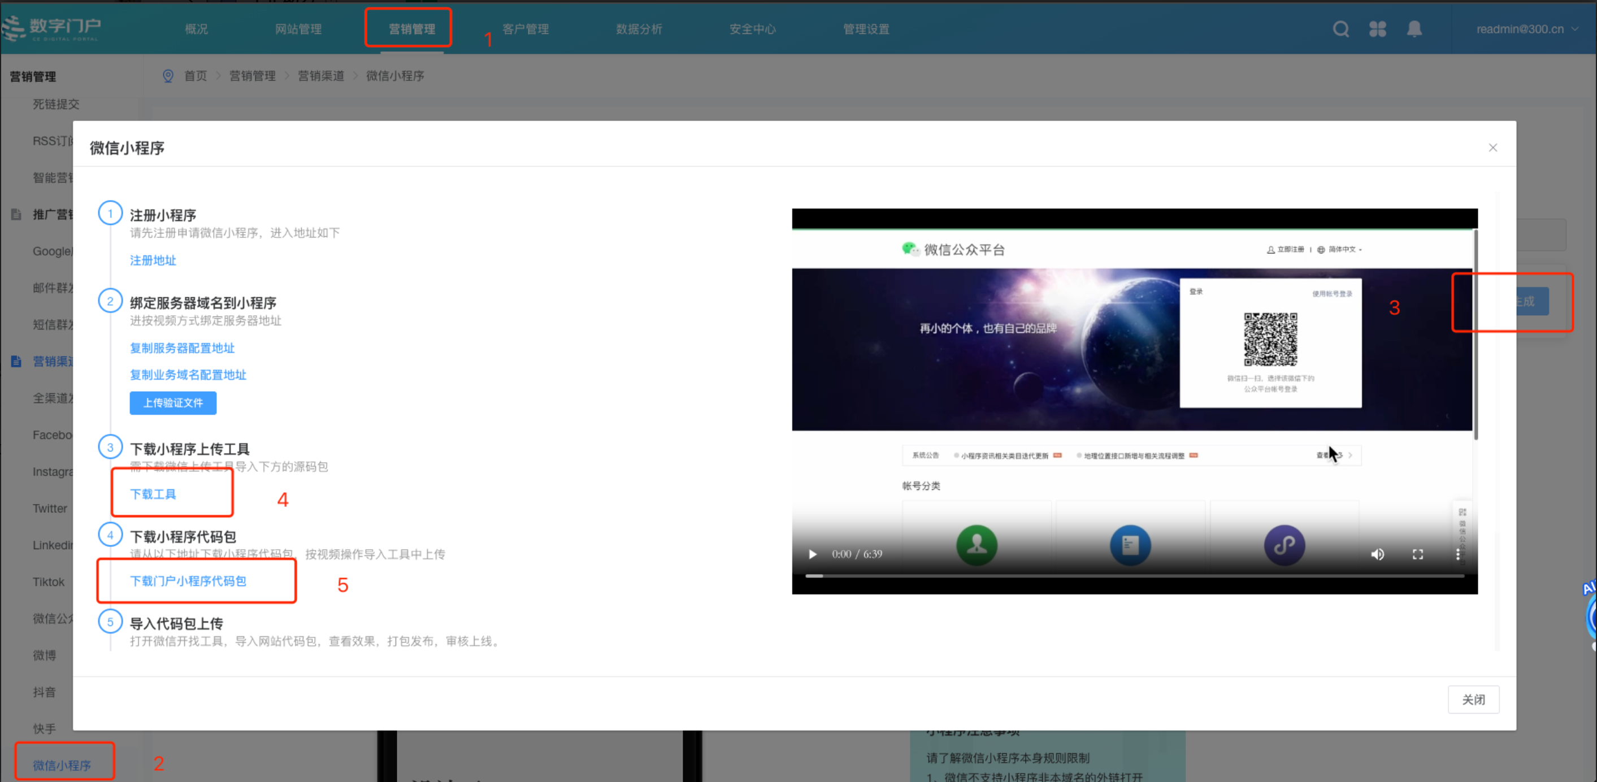Open the 网站管理 top menu

click(298, 29)
